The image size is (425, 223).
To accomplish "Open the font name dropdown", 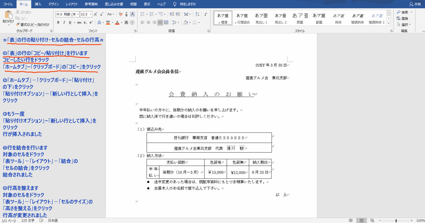I will pyautogui.click(x=78, y=14).
